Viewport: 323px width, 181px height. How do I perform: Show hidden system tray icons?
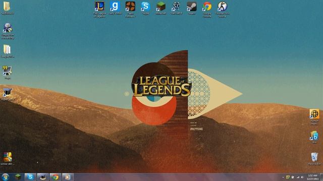coord(283,177)
